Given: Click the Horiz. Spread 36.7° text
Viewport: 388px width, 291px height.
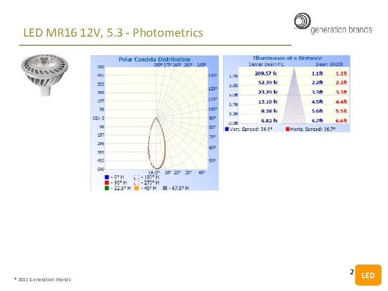Looking at the screenshot, I should pos(313,129).
